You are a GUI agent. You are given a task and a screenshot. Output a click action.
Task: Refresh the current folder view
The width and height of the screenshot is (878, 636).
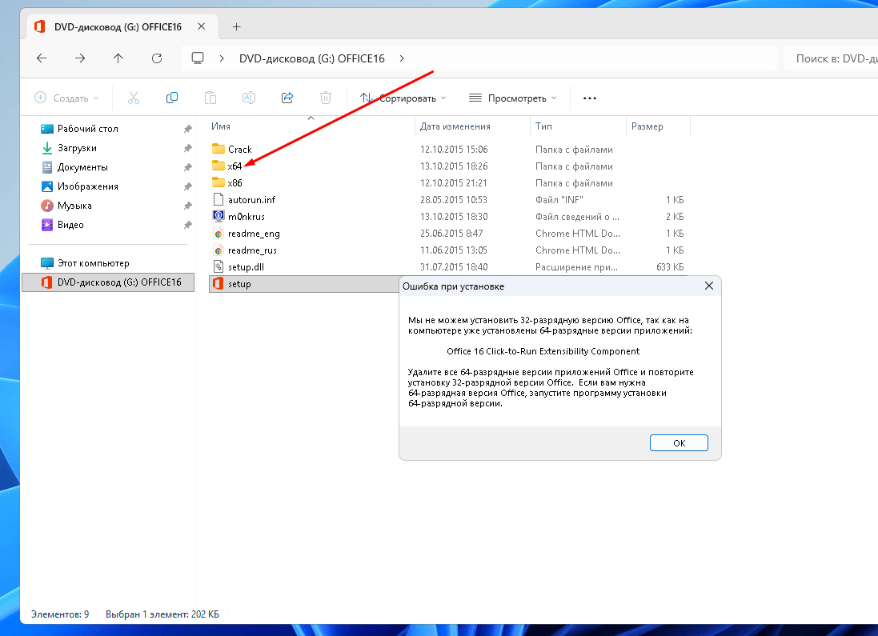[x=157, y=58]
